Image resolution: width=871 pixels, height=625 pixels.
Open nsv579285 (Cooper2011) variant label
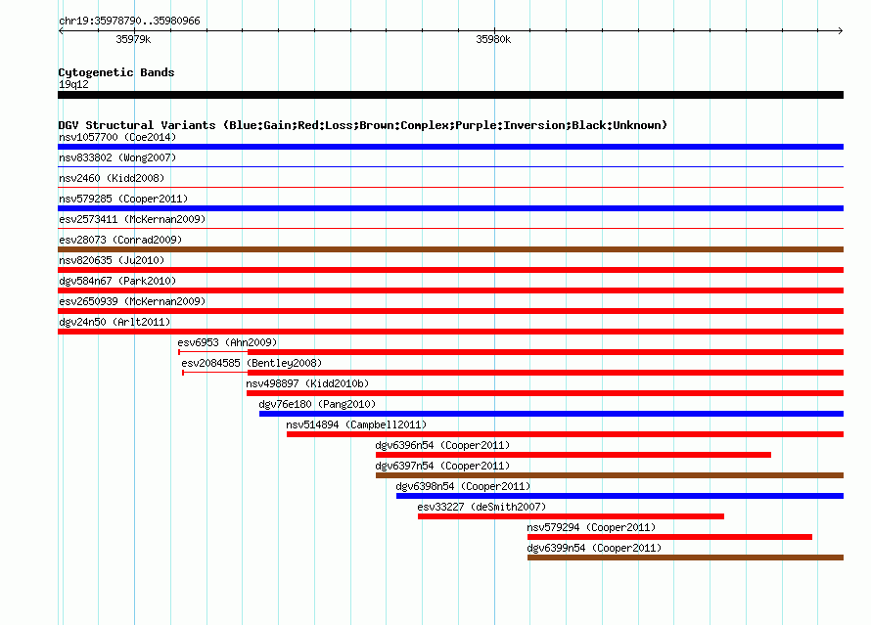pos(123,199)
